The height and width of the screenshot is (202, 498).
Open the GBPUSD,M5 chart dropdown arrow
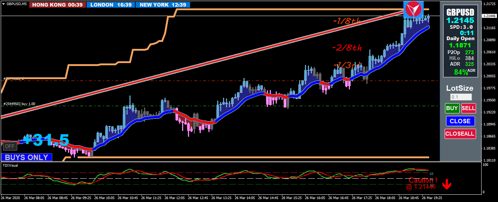pyautogui.click(x=3, y=4)
